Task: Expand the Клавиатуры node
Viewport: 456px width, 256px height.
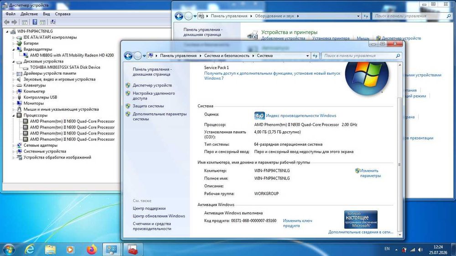Action: (x=13, y=86)
